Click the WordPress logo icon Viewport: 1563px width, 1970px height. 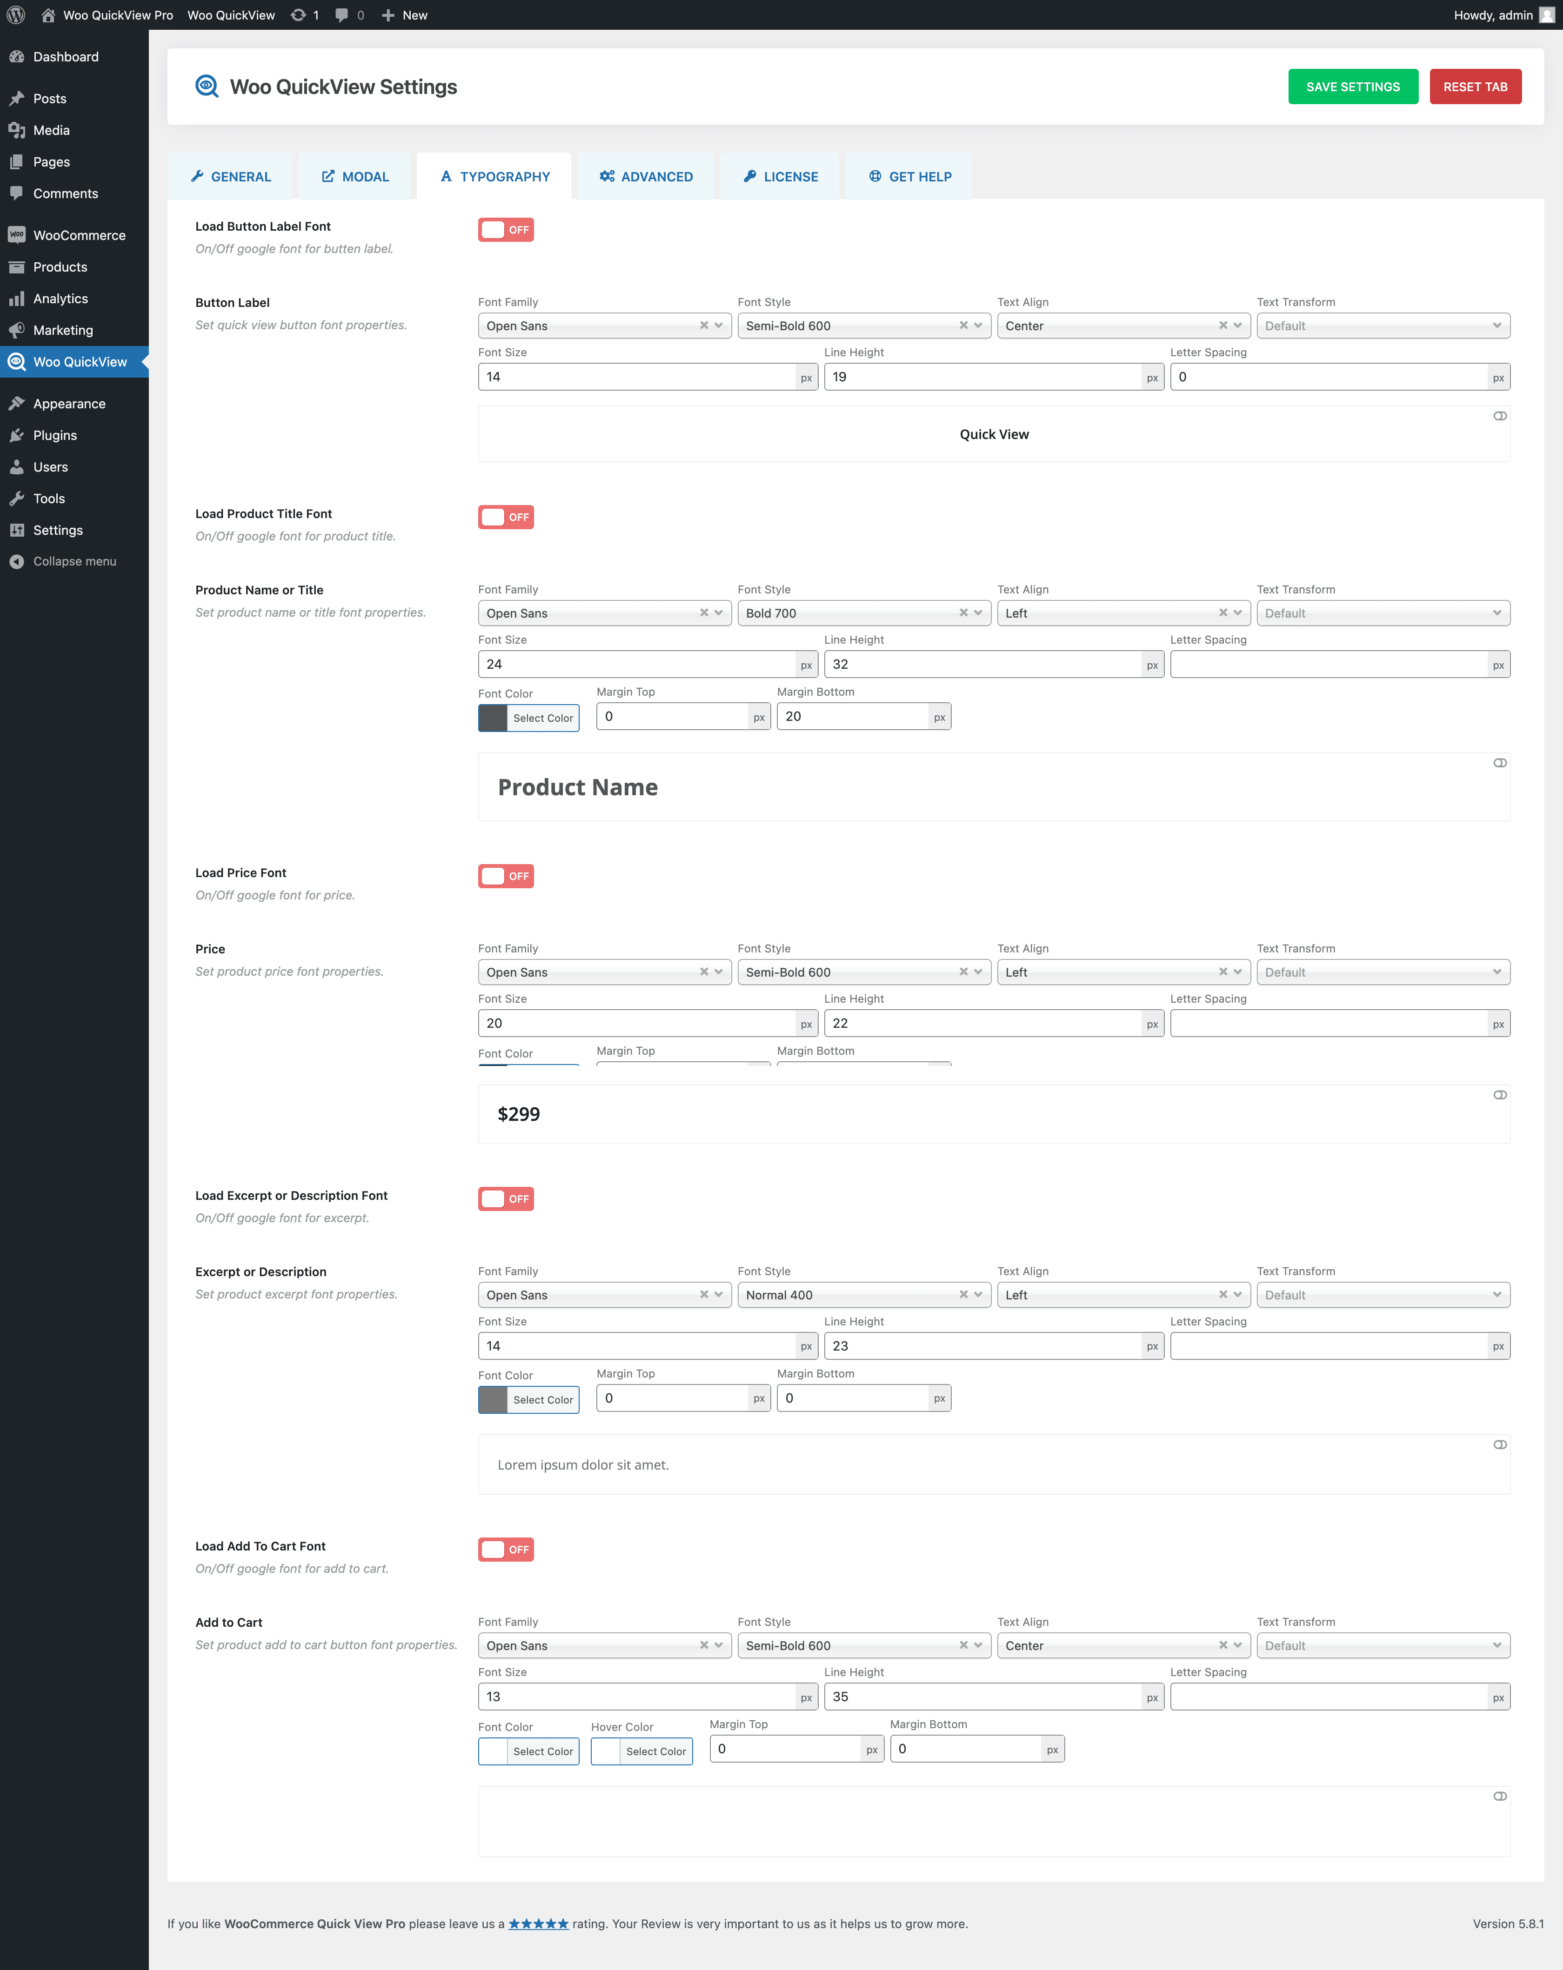tap(15, 14)
